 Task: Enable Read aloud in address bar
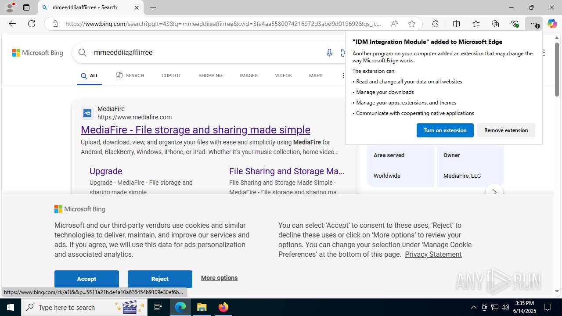coord(394,24)
